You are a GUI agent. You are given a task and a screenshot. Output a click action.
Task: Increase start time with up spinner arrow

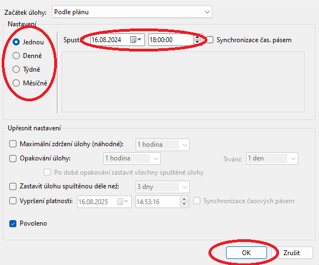click(197, 37)
